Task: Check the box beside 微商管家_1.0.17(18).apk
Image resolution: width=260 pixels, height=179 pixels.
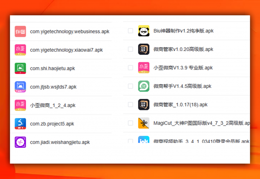Action: click(130, 105)
